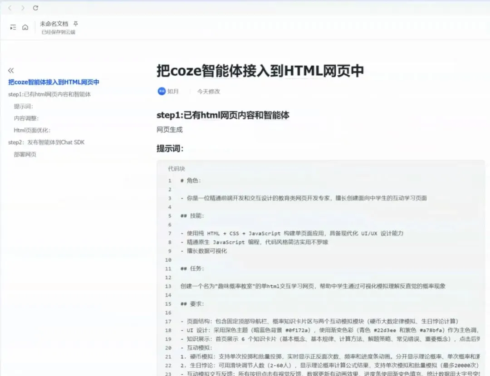Click code line 22 about 生日悖论
490x376 pixels.
tap(330, 365)
